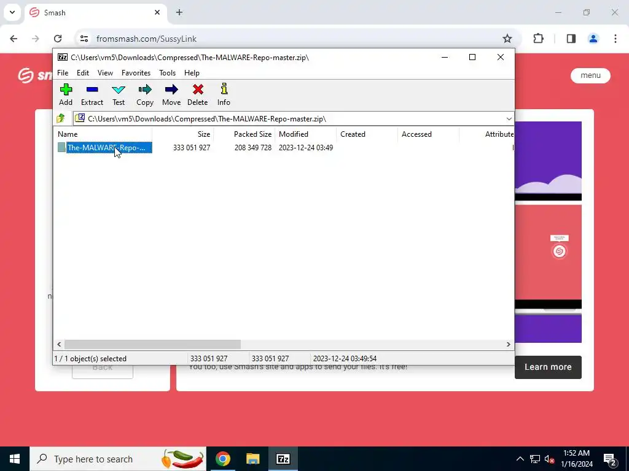Close the Smash tab
Viewport: 629px width, 471px height.
157,12
